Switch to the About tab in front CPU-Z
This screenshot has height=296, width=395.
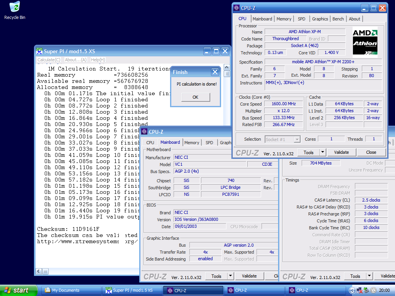[x=354, y=19]
